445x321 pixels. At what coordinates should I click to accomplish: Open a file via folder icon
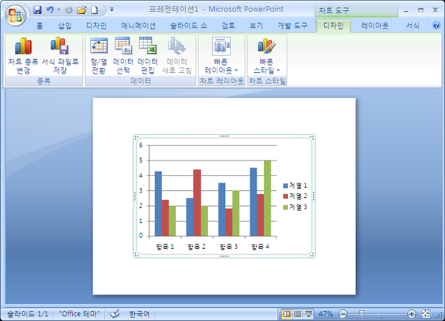[82, 10]
